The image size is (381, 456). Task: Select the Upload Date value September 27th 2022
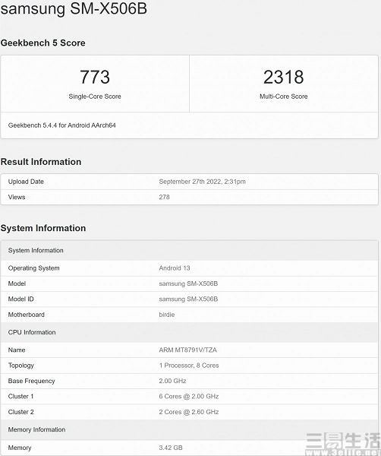202,182
